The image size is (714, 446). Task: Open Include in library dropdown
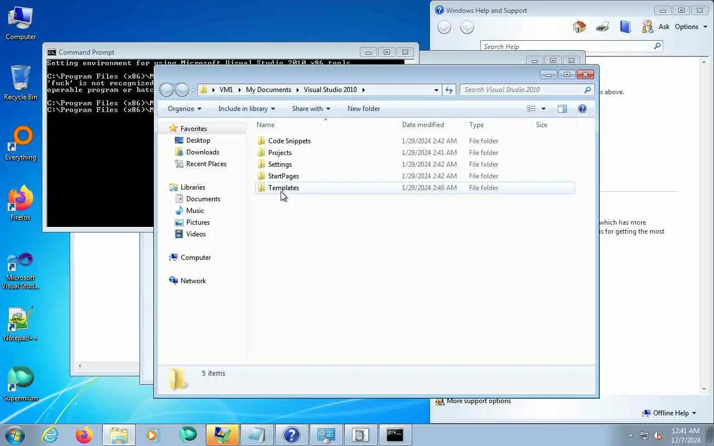pos(247,109)
